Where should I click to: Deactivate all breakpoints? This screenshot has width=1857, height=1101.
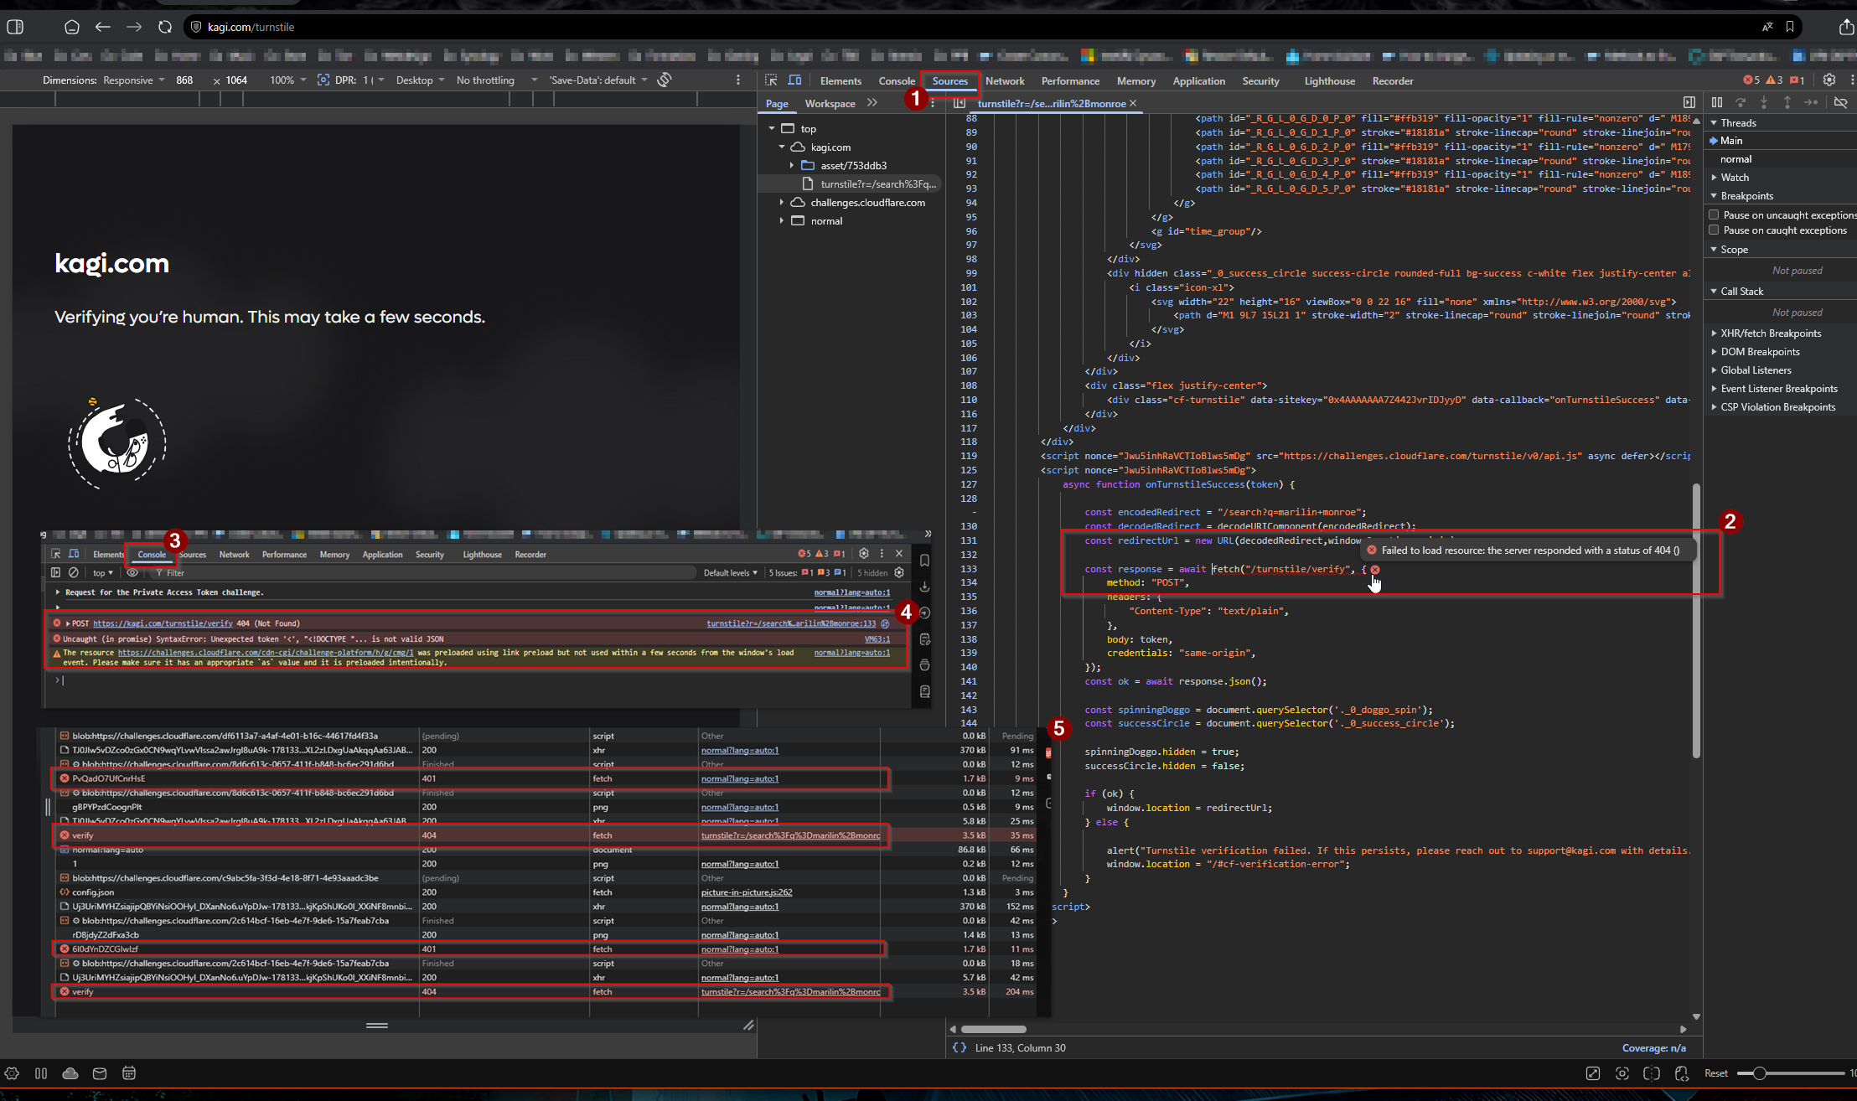point(1841,102)
